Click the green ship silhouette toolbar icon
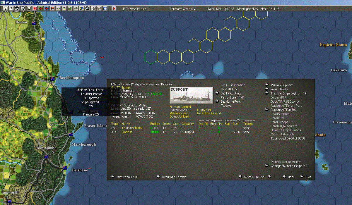The width and height of the screenshot is (352, 205). 76,8
